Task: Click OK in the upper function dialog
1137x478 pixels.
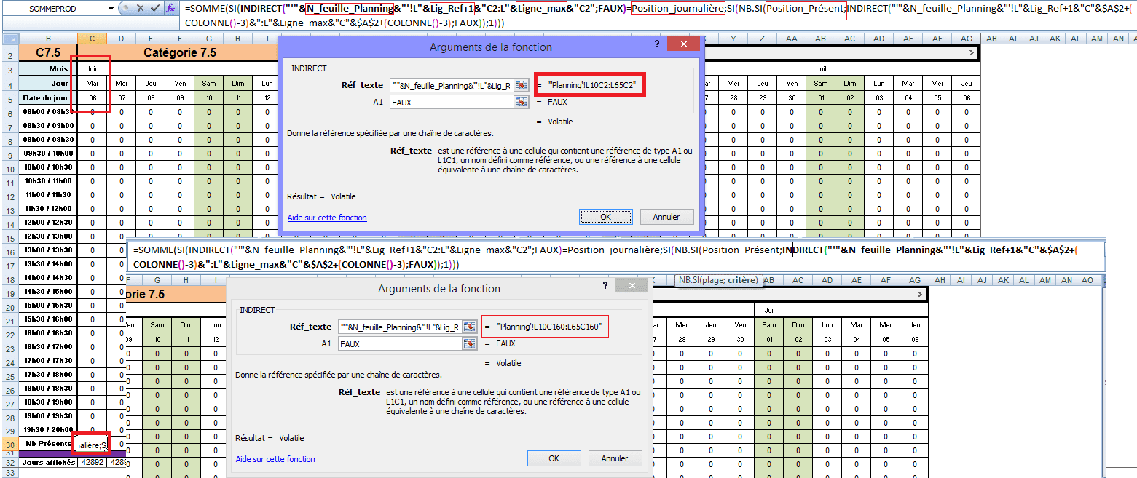Action: click(x=605, y=217)
